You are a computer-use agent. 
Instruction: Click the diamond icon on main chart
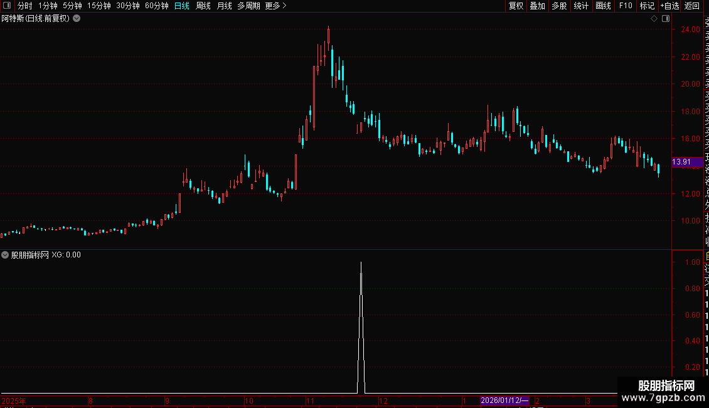[x=654, y=19]
